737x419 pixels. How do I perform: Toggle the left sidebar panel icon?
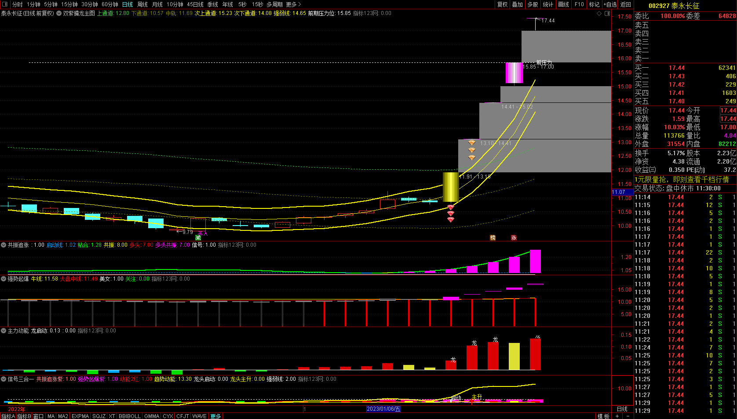click(x=5, y=4)
